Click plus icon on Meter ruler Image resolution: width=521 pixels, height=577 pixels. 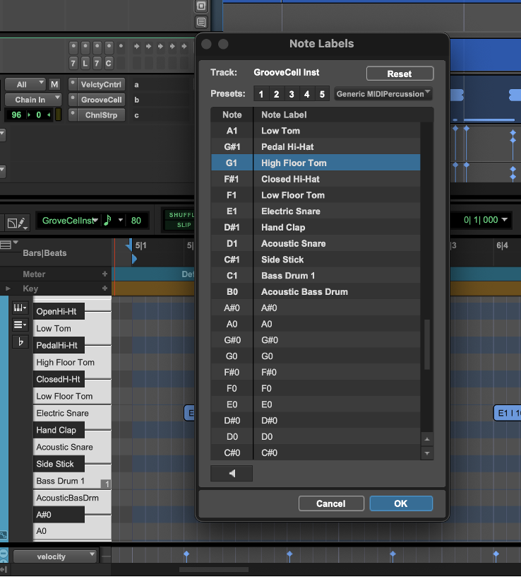point(105,274)
